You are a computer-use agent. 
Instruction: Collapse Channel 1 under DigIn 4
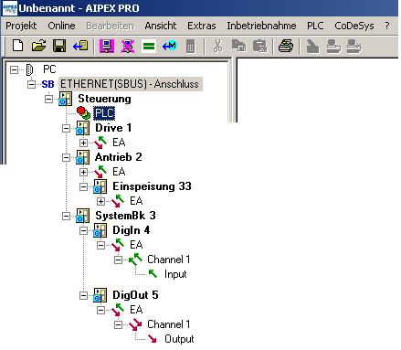coord(118,260)
